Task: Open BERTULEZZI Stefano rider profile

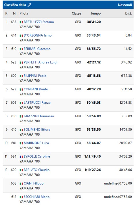Action: [39, 22]
